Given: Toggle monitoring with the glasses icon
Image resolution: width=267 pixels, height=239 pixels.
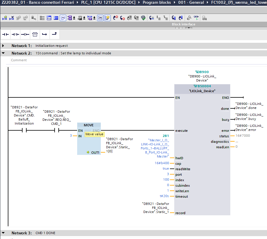Looking at the screenshot, I should pyautogui.click(x=196, y=18).
